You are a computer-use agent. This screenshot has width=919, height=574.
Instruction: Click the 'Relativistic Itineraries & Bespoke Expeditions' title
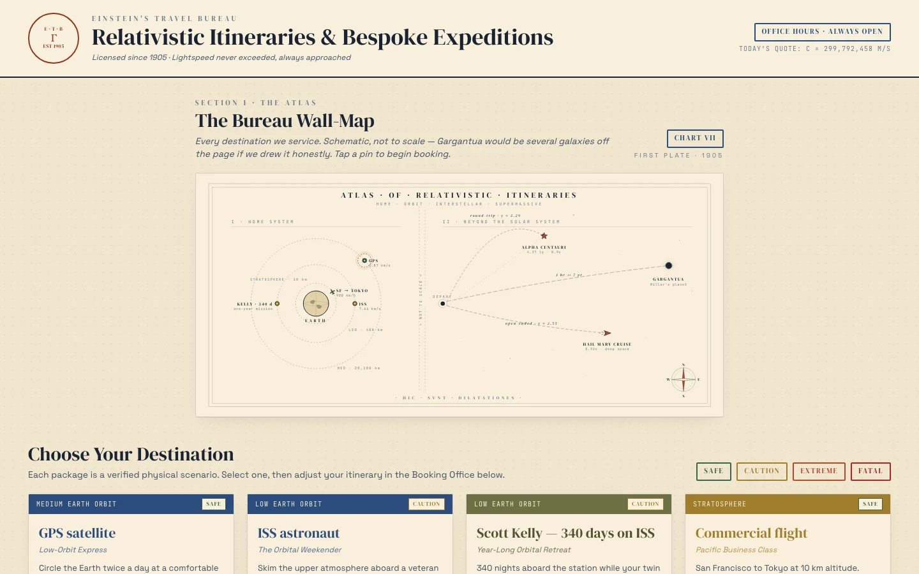(x=322, y=38)
